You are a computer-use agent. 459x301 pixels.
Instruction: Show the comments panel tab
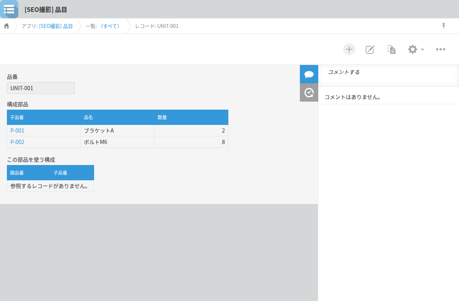pos(309,74)
